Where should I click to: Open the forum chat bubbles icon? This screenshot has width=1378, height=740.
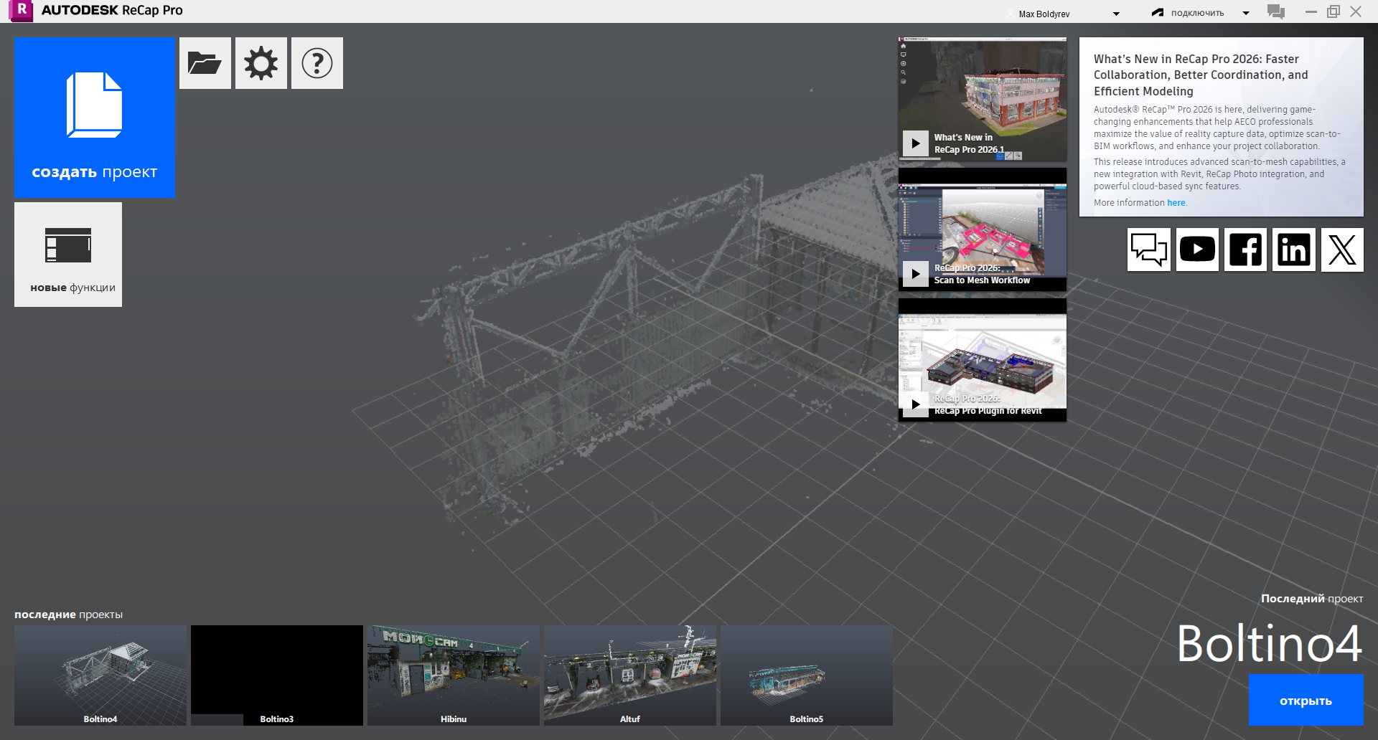point(1149,250)
